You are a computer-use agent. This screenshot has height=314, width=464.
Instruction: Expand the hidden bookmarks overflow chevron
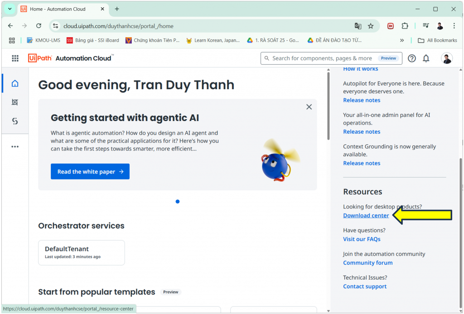pyautogui.click(x=402, y=40)
